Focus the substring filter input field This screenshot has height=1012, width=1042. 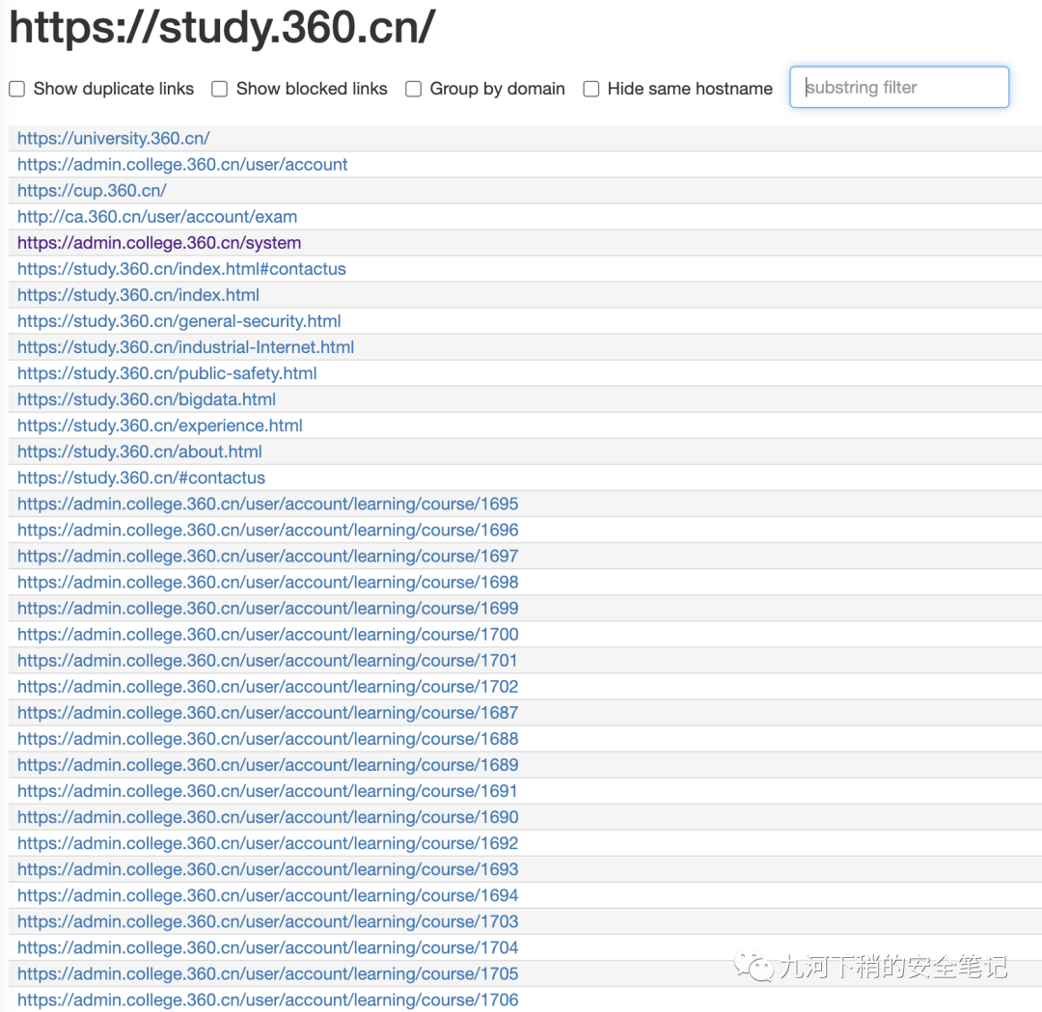coord(899,87)
